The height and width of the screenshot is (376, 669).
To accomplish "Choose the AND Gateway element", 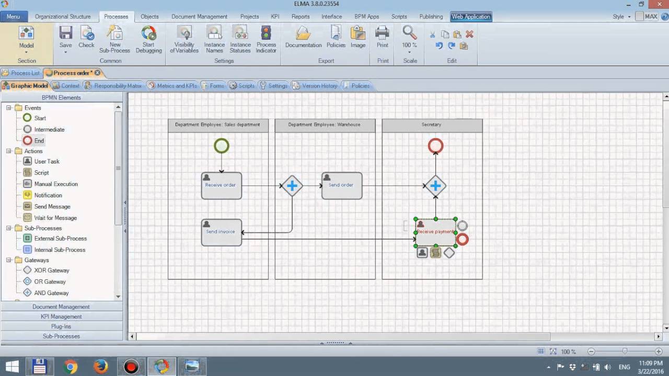I will pos(46,293).
